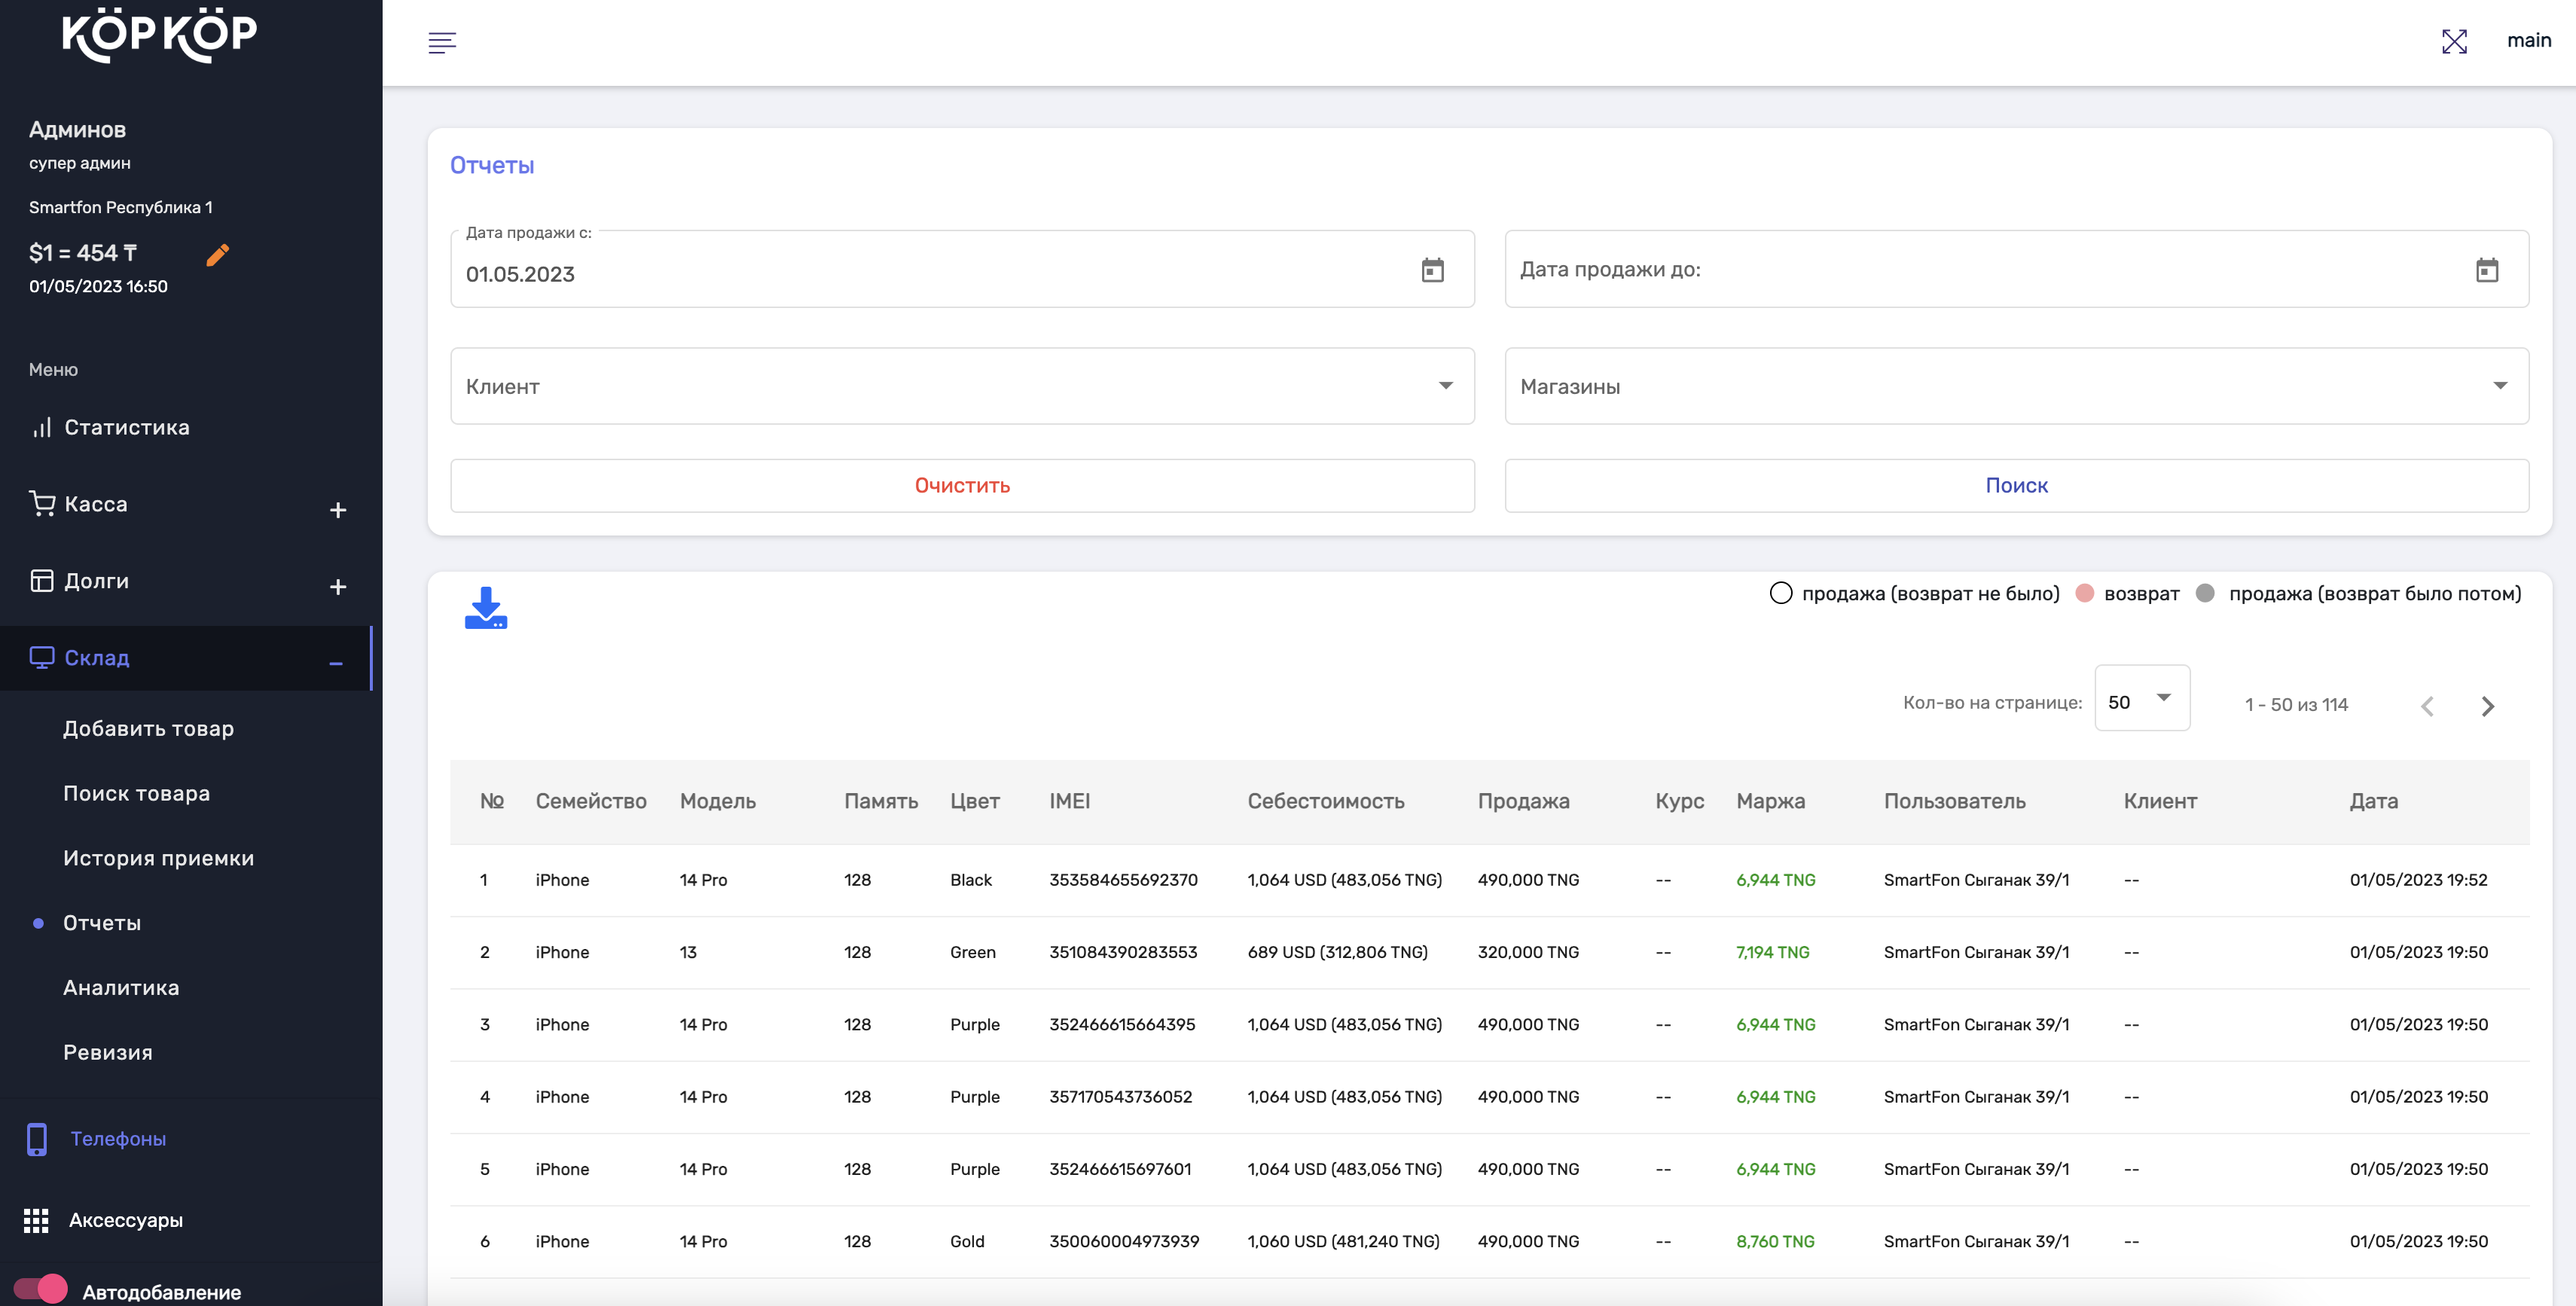Collapse the Склад menu section
Screen dimensions: 2576x1306
point(336,663)
